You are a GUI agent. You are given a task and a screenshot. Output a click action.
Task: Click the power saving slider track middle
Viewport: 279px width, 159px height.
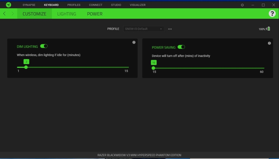point(208,68)
